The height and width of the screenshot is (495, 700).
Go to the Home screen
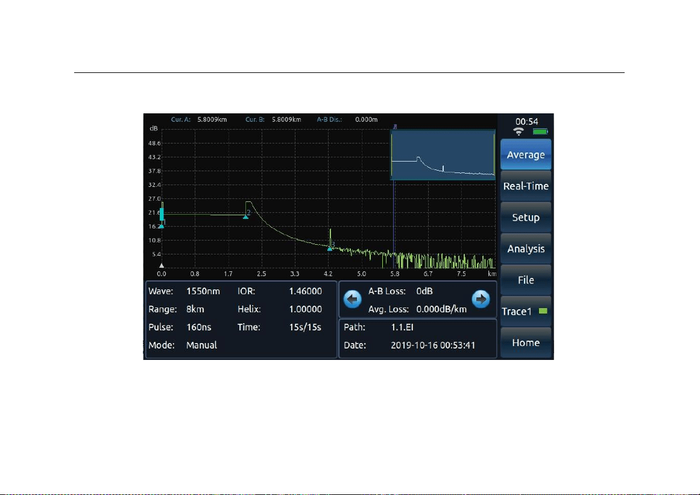(x=526, y=342)
